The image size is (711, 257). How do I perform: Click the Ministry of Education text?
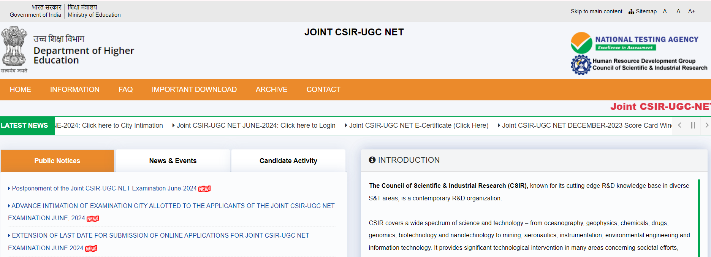[94, 15]
